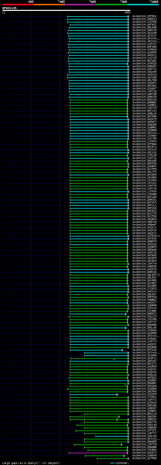Select label UniRef100_Q2A995

144,52
